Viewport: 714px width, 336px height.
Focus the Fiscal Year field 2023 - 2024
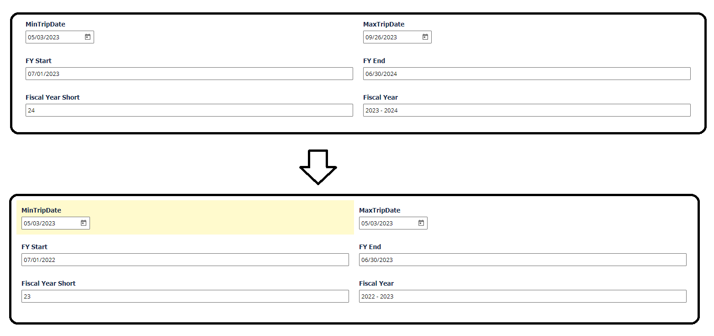pyautogui.click(x=527, y=110)
